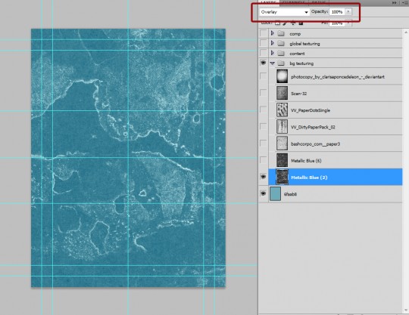Select the bashcorpo_com__paper3 layer thumbnail

pyautogui.click(x=282, y=144)
